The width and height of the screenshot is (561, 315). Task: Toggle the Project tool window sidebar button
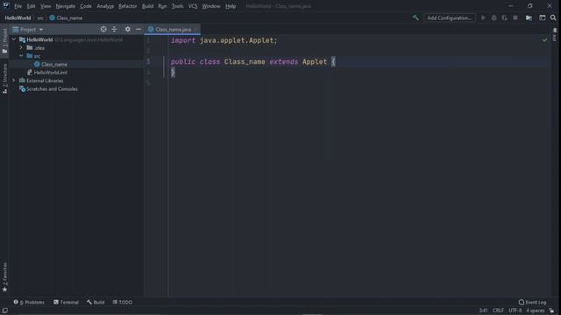tap(4, 41)
